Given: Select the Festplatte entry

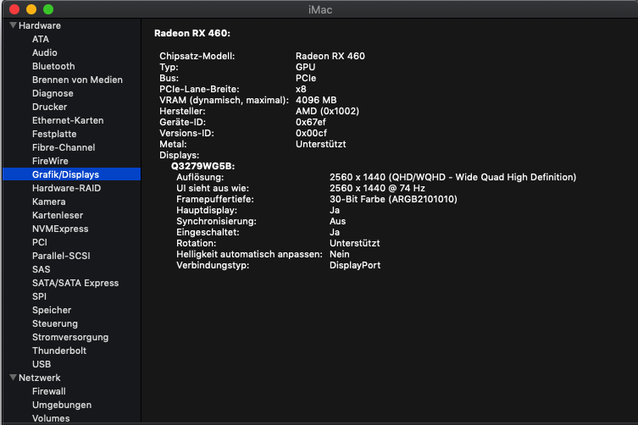Looking at the screenshot, I should point(54,134).
